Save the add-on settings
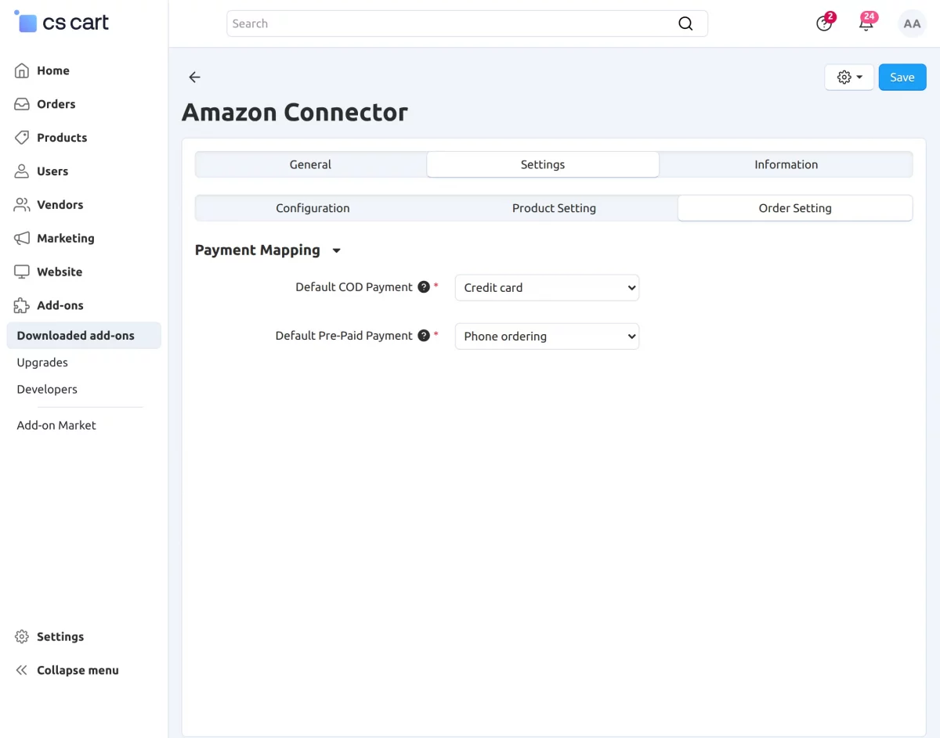Viewport: 940px width, 738px height. coord(902,77)
